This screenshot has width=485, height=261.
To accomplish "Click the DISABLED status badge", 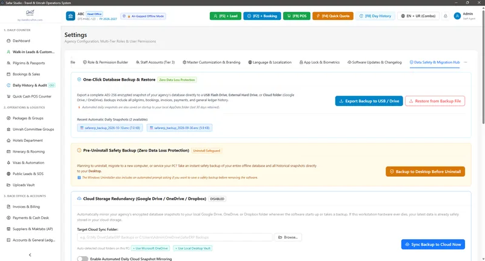I will click(217, 199).
